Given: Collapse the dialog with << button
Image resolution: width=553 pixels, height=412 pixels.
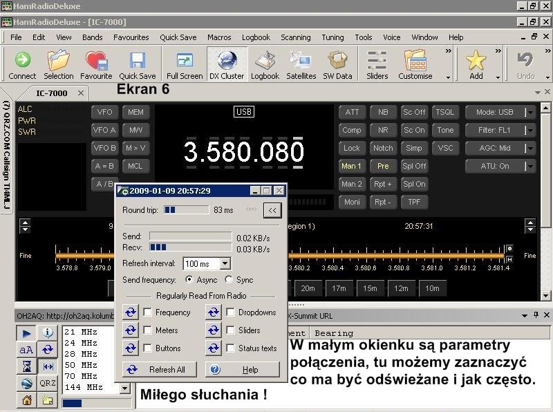Looking at the screenshot, I should pyautogui.click(x=272, y=210).
